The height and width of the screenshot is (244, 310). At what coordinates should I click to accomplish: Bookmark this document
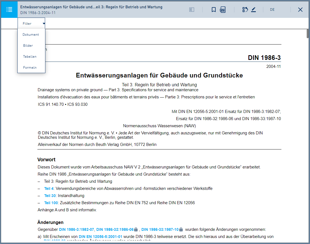pyautogui.click(x=213, y=10)
